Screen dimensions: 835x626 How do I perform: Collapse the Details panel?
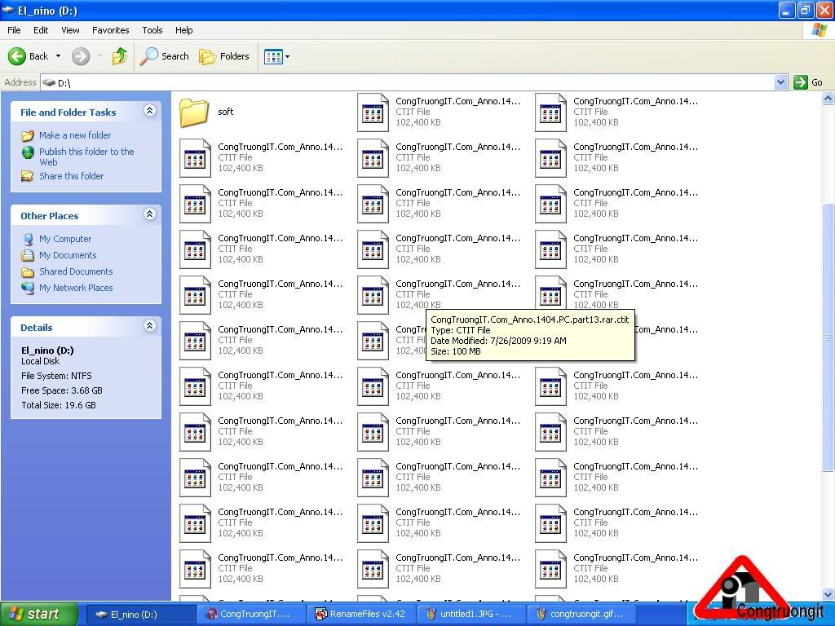tap(149, 326)
